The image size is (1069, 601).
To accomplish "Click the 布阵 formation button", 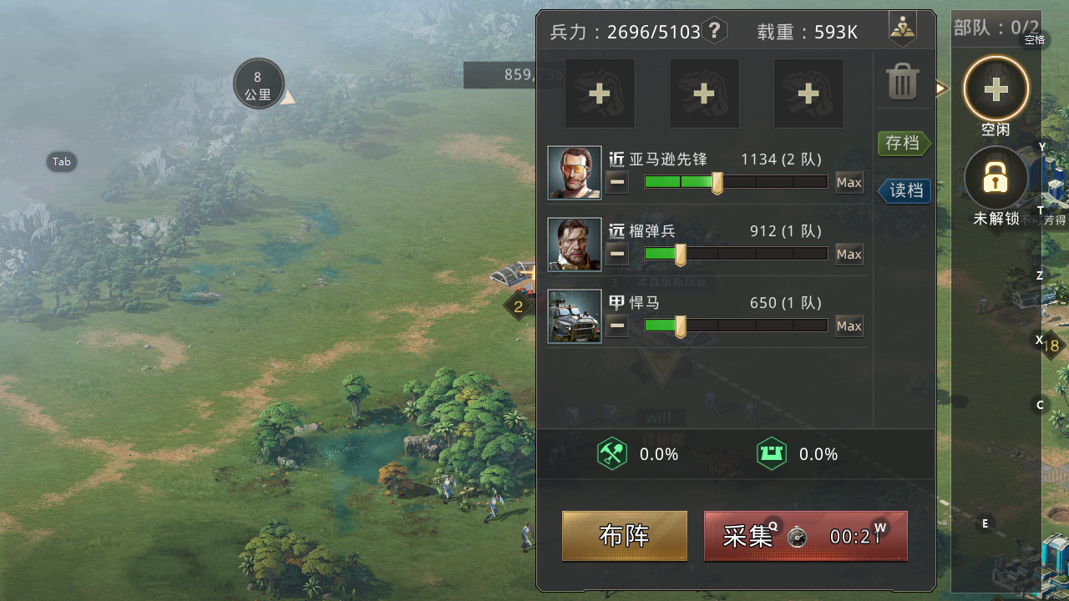I will pyautogui.click(x=625, y=536).
